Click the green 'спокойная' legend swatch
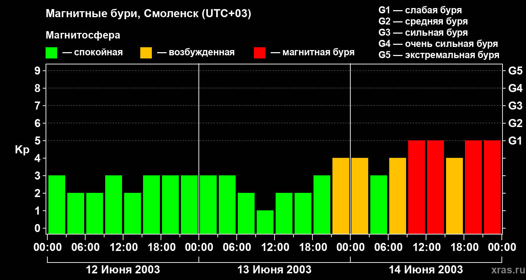 tap(51, 53)
